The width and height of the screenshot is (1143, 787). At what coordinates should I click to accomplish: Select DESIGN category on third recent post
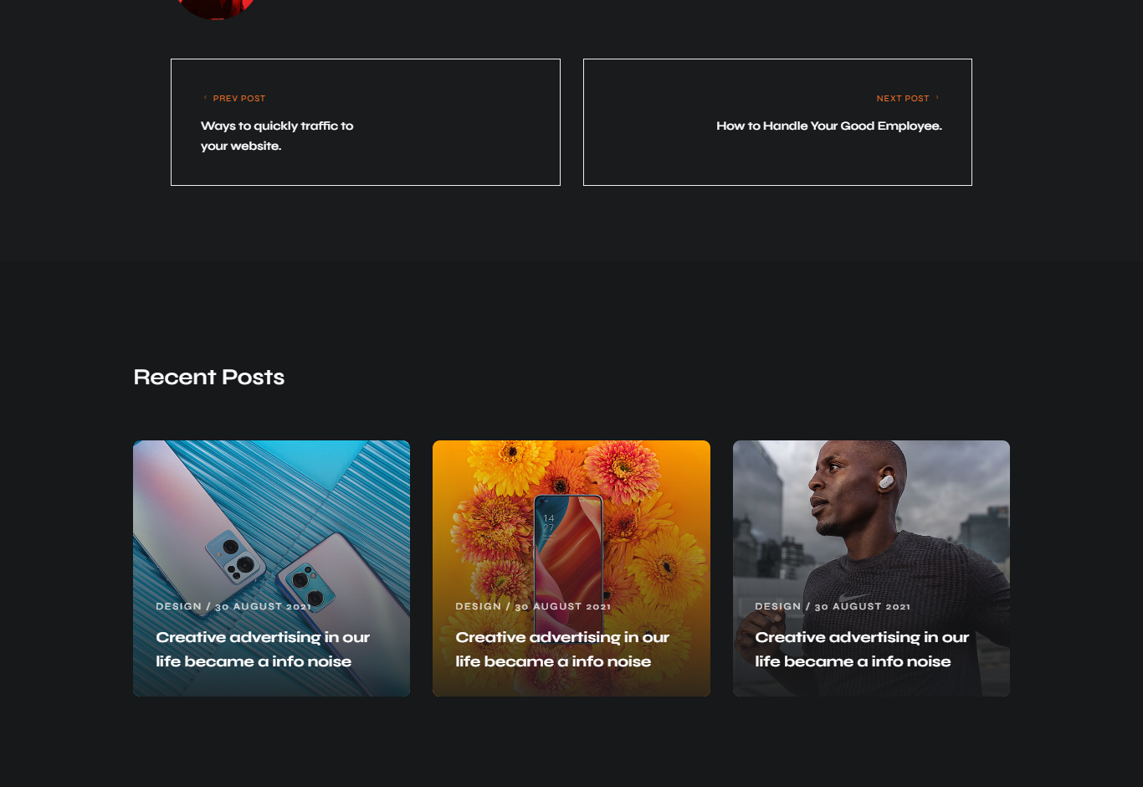coord(778,606)
